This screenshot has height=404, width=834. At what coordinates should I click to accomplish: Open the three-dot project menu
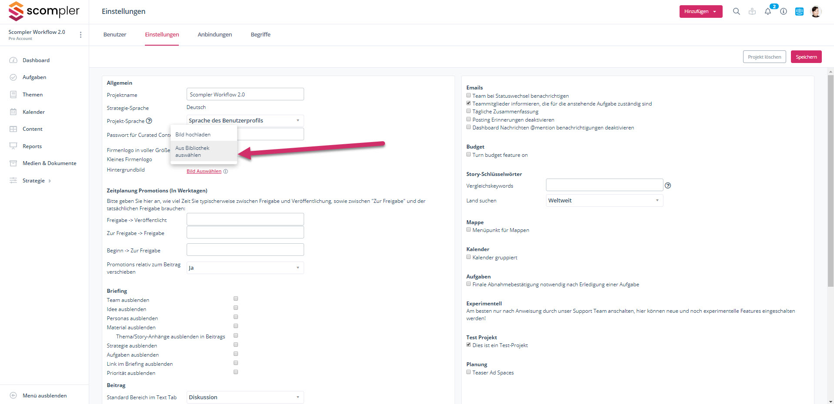(x=80, y=35)
